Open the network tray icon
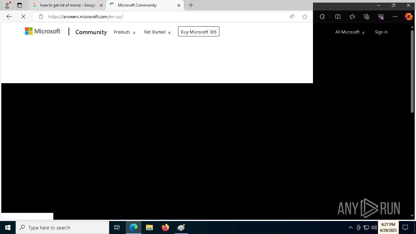The width and height of the screenshot is (416, 234). [x=366, y=227]
